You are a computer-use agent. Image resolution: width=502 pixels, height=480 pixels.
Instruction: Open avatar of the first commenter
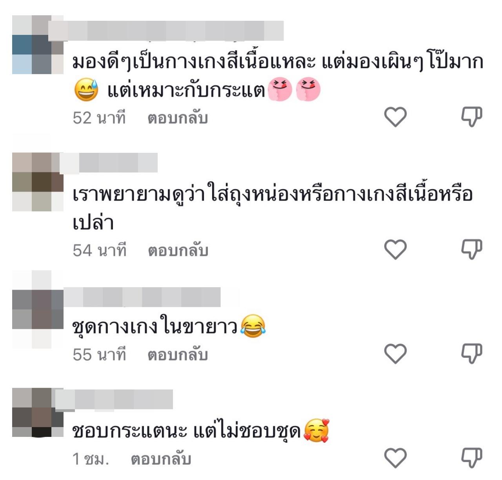click(x=38, y=45)
